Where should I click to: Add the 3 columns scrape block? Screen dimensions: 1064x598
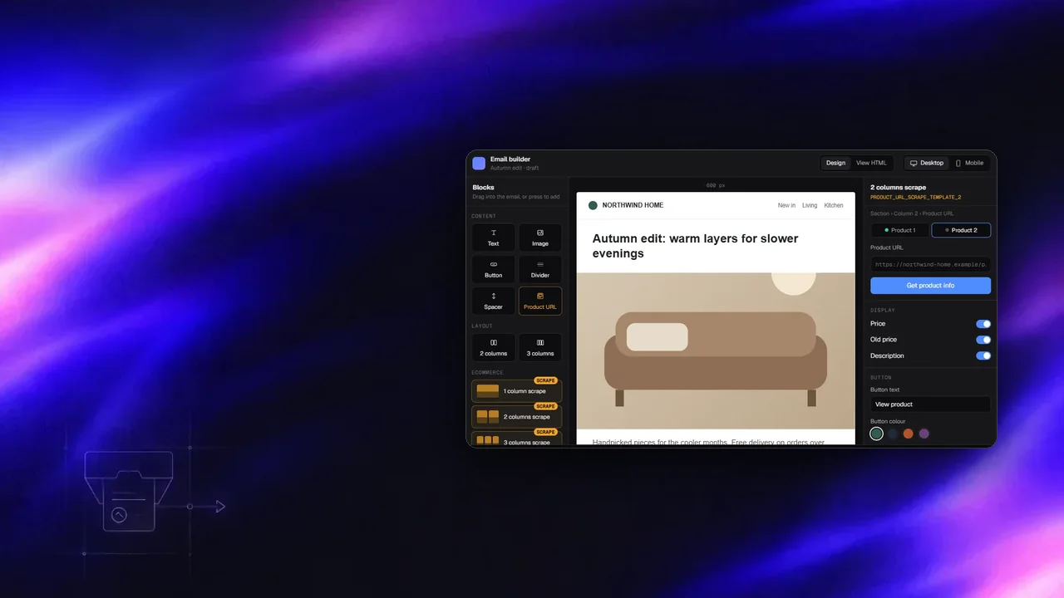[517, 439]
